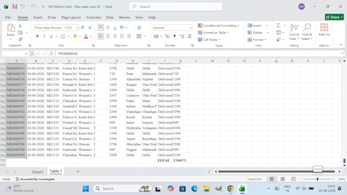
Task: Toggle Merge & Center
Action: click(x=139, y=36)
